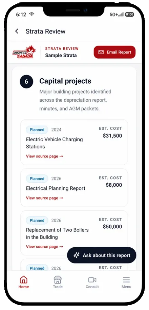Click the Email Report button
This screenshot has height=310, width=149.
(114, 52)
